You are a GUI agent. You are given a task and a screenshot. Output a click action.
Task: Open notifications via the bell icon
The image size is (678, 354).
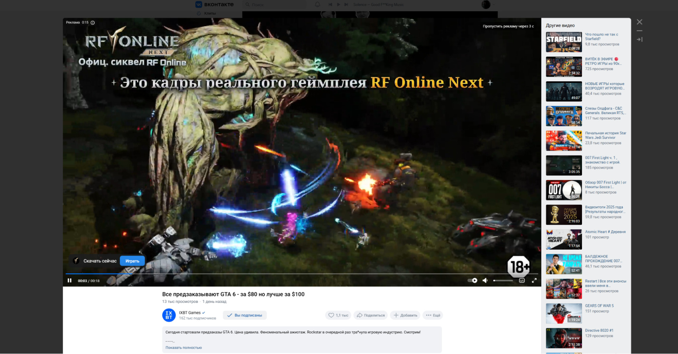[317, 4]
